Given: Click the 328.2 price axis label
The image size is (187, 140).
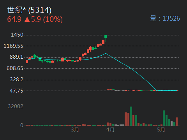Looking at the screenshot, I should point(16,79).
